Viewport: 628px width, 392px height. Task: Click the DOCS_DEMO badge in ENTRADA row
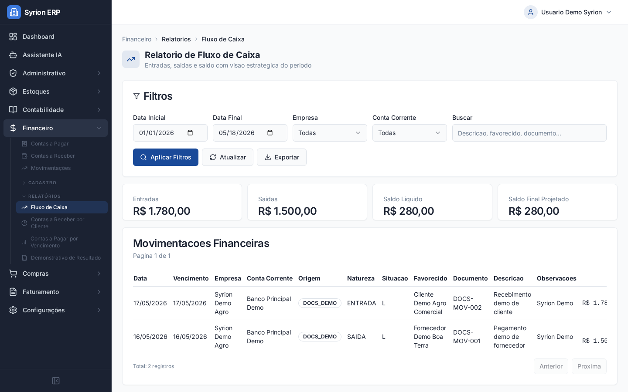320,303
